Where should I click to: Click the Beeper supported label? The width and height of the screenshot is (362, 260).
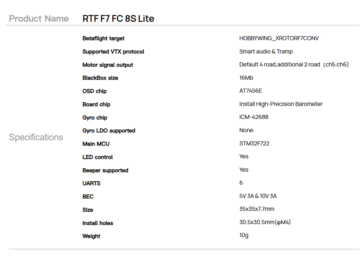point(105,171)
